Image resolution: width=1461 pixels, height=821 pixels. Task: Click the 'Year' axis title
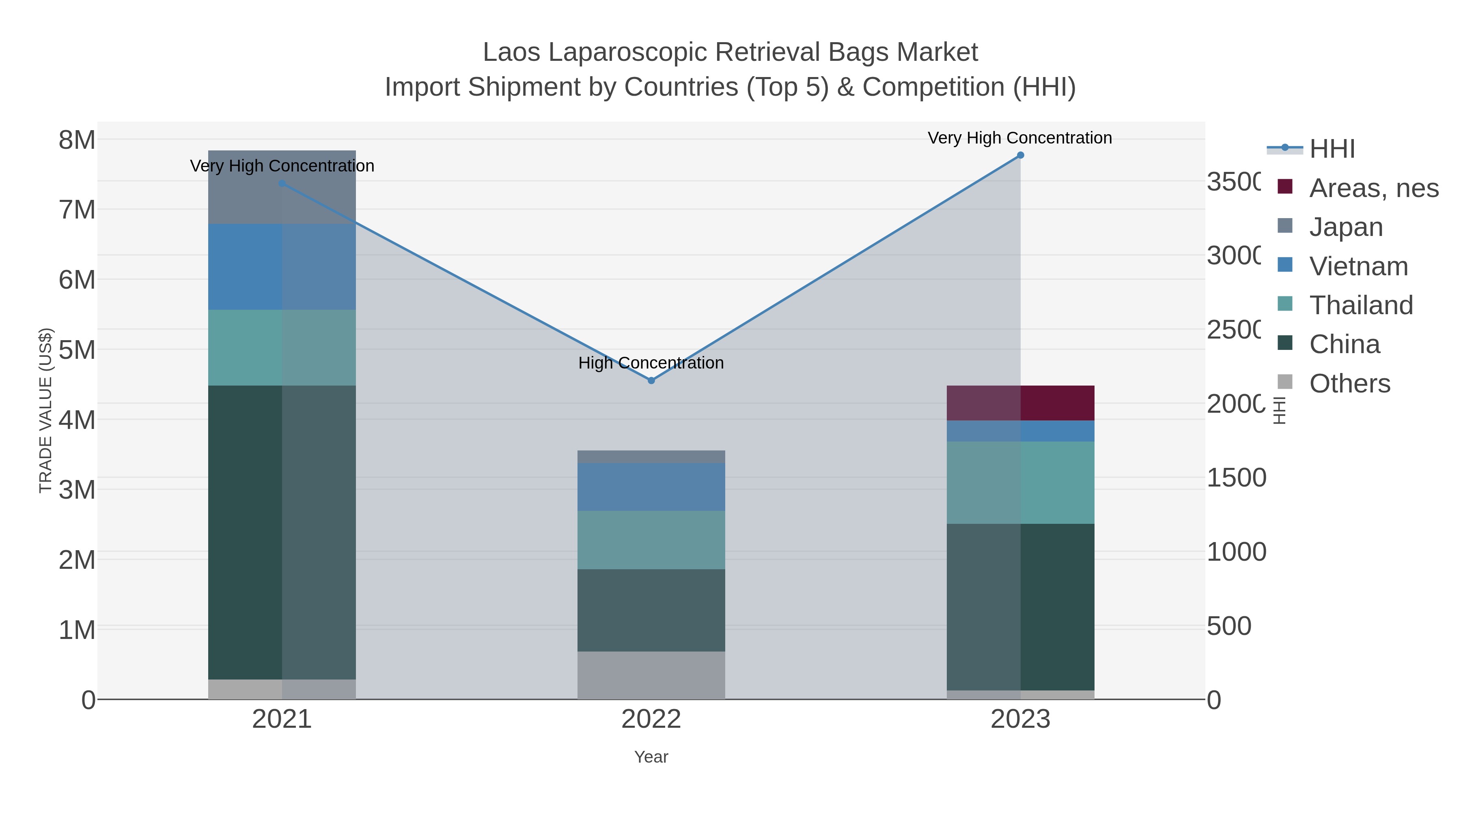tap(651, 757)
